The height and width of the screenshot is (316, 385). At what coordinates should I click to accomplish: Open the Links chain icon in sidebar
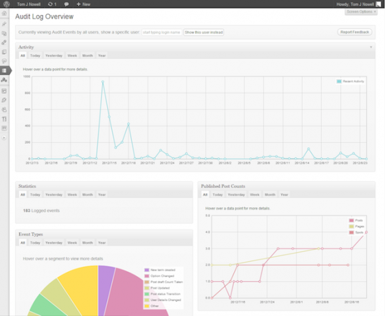coord(4,43)
